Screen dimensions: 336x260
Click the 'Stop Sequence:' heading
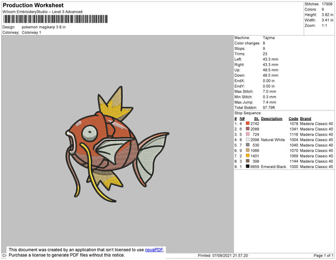248,113
